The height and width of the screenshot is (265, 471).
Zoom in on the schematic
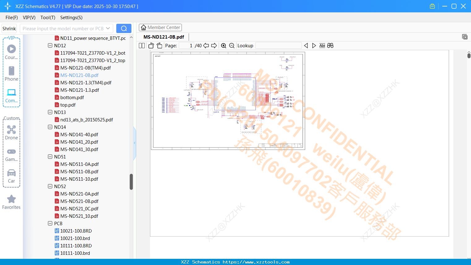point(224,45)
